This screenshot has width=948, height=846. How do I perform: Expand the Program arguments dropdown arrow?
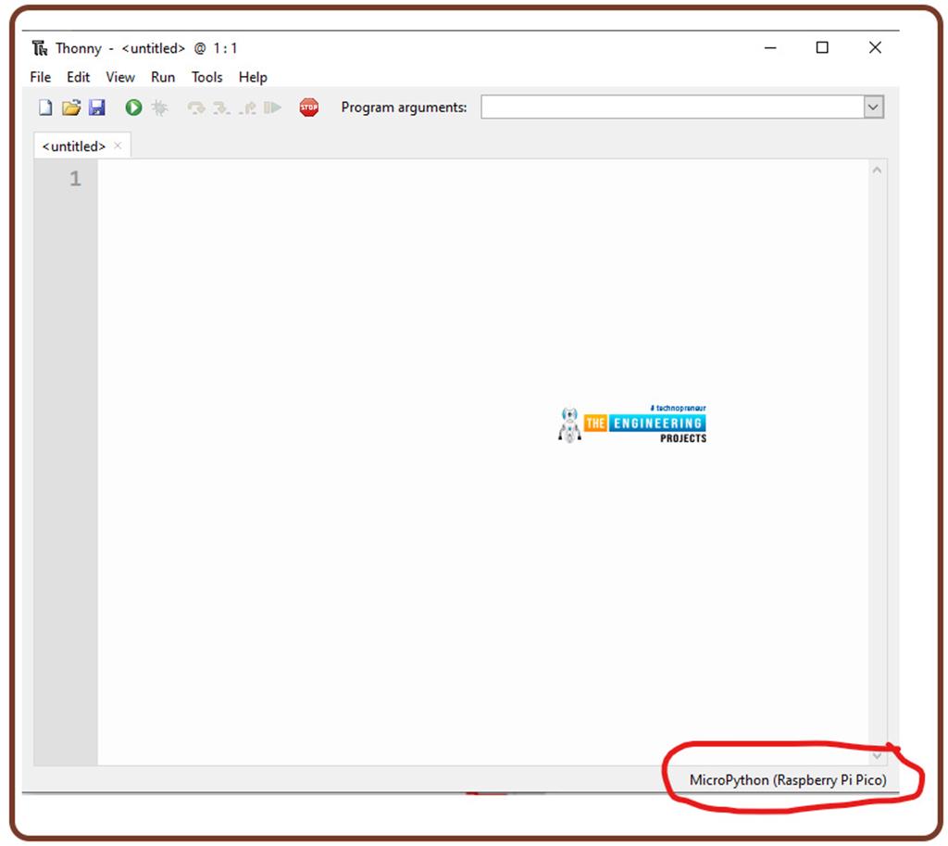pyautogui.click(x=873, y=107)
